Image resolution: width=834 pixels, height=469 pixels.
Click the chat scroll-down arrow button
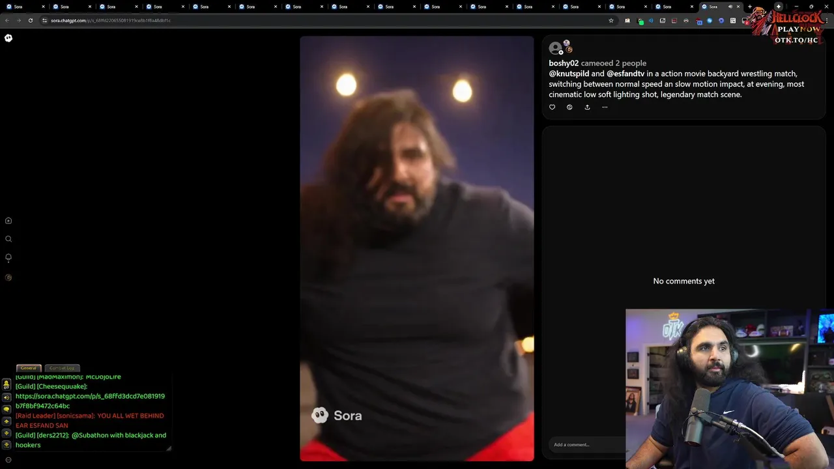coord(7,433)
